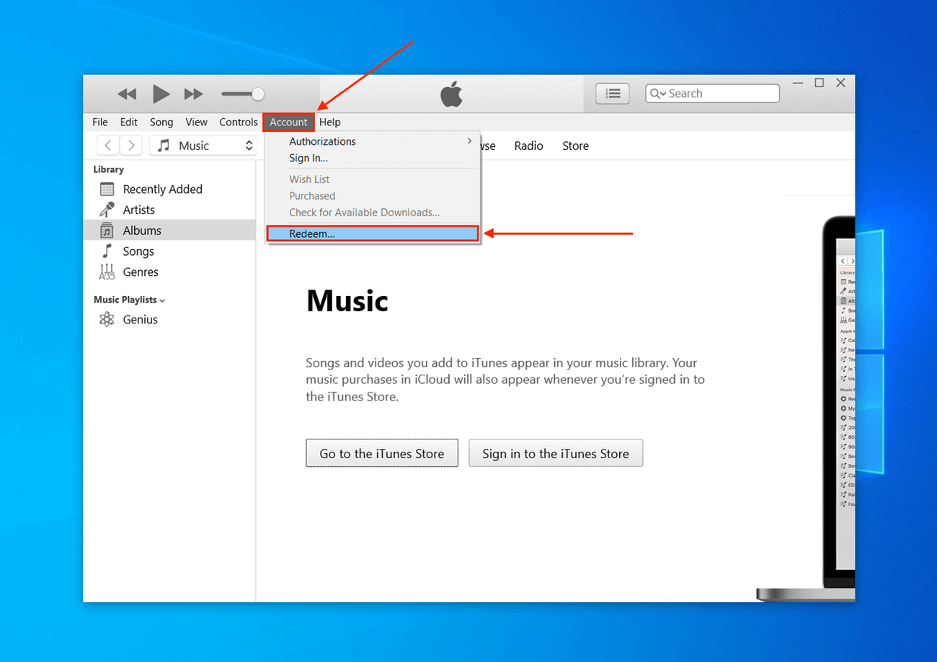The width and height of the screenshot is (937, 662).
Task: Close the iTunes window
Action: [840, 83]
